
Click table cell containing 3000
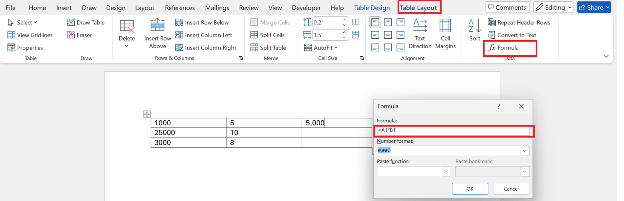pyautogui.click(x=188, y=142)
